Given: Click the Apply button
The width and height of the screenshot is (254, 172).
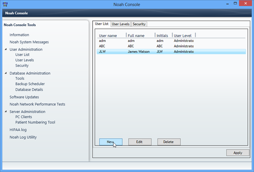Looking at the screenshot, I should 238,153.
